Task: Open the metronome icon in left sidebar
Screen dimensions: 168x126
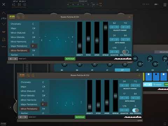Action: click(4, 40)
